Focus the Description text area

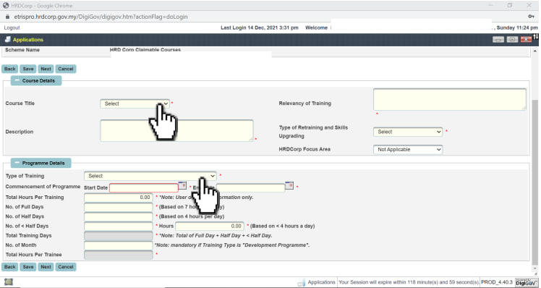pyautogui.click(x=176, y=130)
